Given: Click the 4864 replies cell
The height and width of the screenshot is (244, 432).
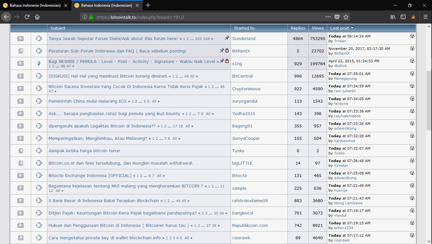Looking at the screenshot, I should point(298,38).
